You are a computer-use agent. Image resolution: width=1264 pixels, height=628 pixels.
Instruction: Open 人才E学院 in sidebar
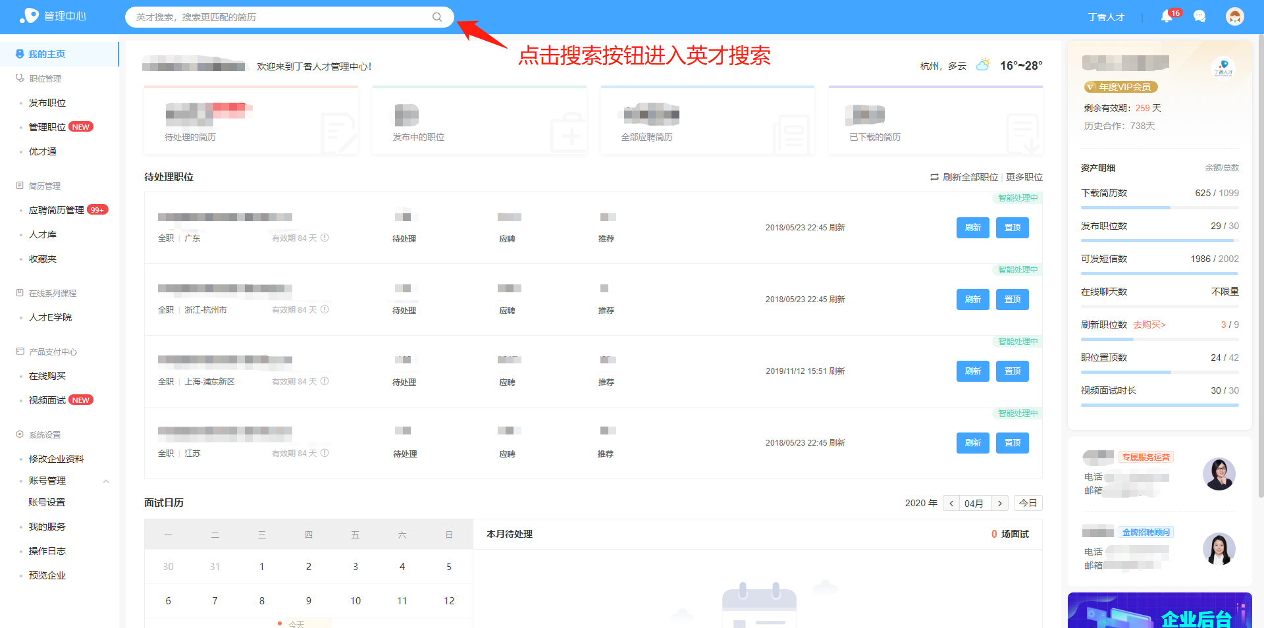pos(51,317)
